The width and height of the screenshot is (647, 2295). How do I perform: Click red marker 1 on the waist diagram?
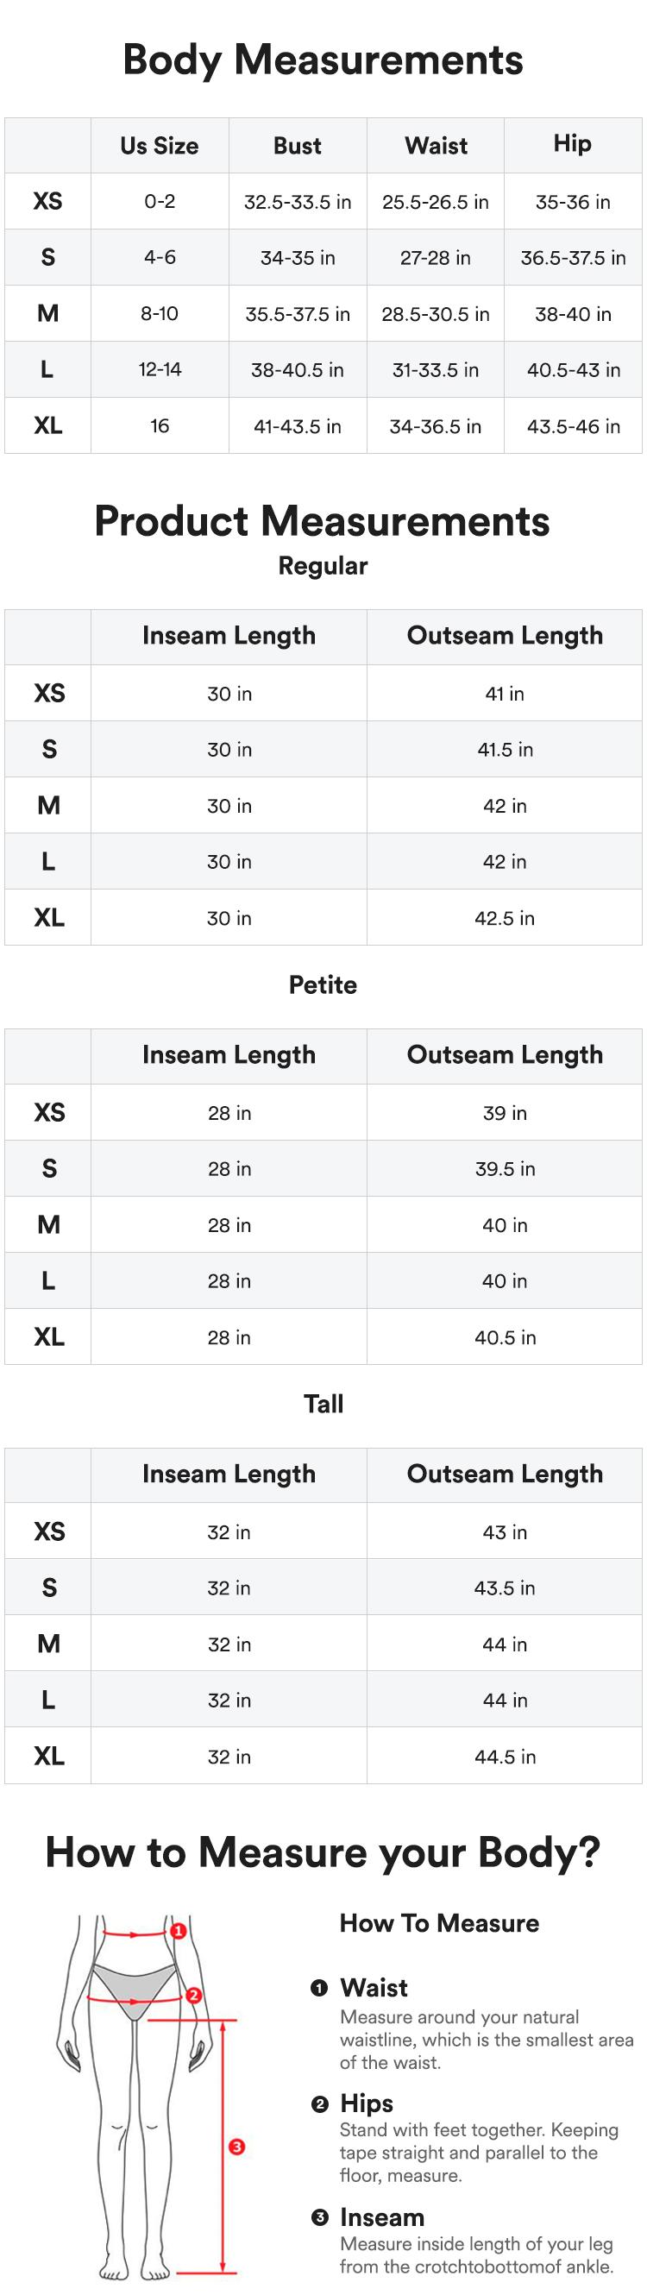pos(179,1931)
